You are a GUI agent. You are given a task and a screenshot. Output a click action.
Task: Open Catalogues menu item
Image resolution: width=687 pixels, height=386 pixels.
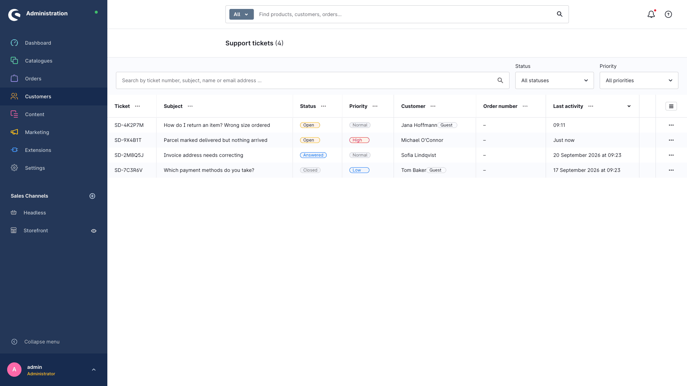pos(54,61)
